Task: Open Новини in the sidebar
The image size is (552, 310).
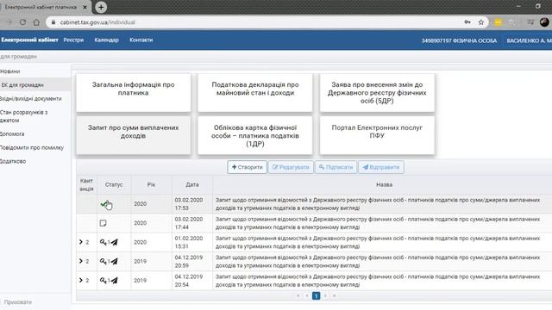Action: coord(9,71)
